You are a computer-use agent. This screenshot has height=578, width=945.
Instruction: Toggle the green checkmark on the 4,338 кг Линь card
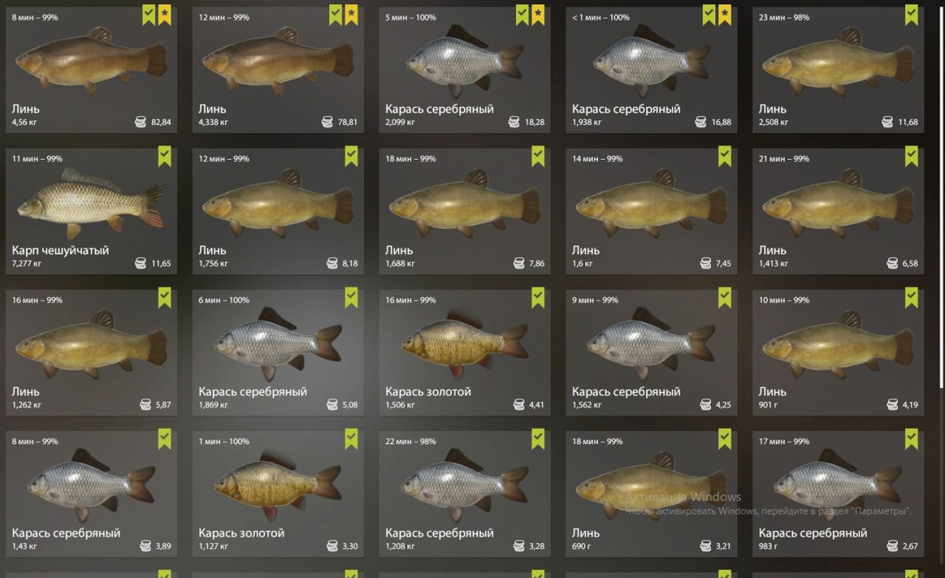[336, 14]
